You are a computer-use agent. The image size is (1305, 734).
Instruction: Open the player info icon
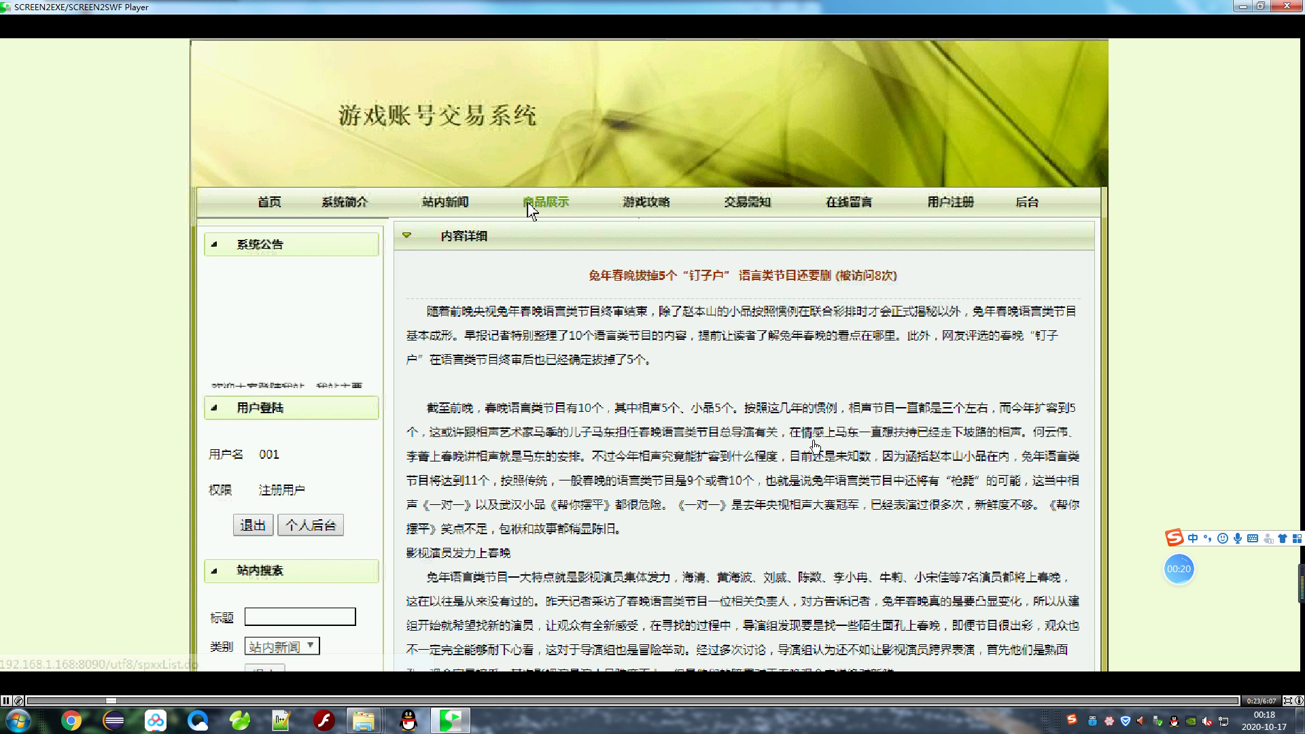click(x=1299, y=701)
